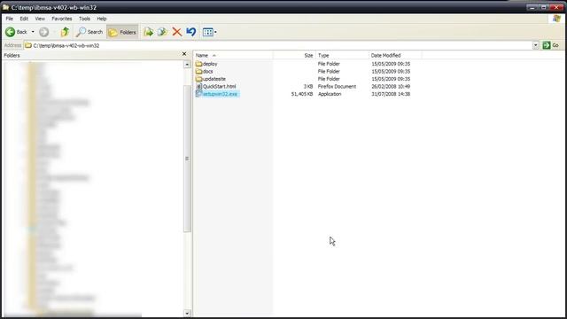
Task: Click the 51,405 KB size cell
Action: tap(302, 94)
